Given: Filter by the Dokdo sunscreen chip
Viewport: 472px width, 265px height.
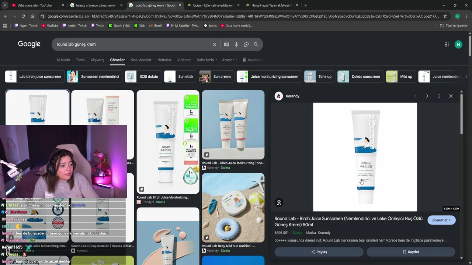Looking at the screenshot, I should coord(361,77).
